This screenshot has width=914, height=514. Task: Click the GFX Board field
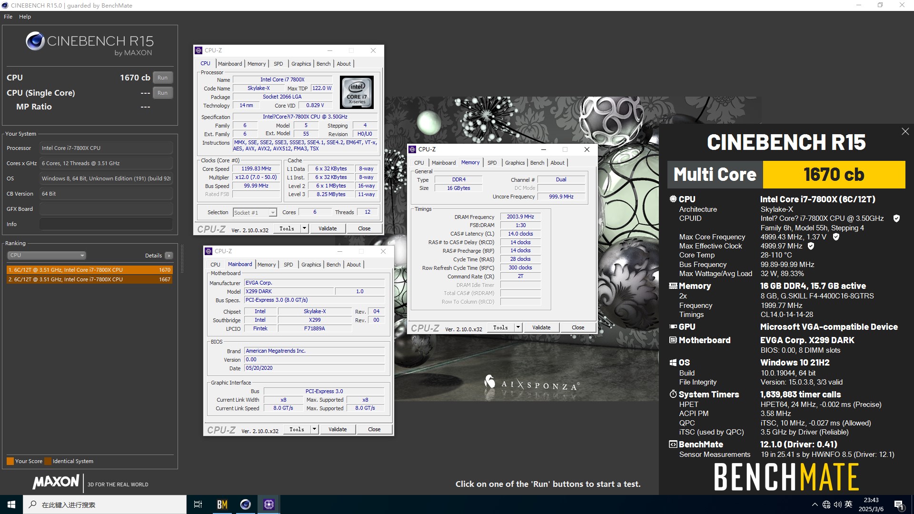pyautogui.click(x=106, y=209)
